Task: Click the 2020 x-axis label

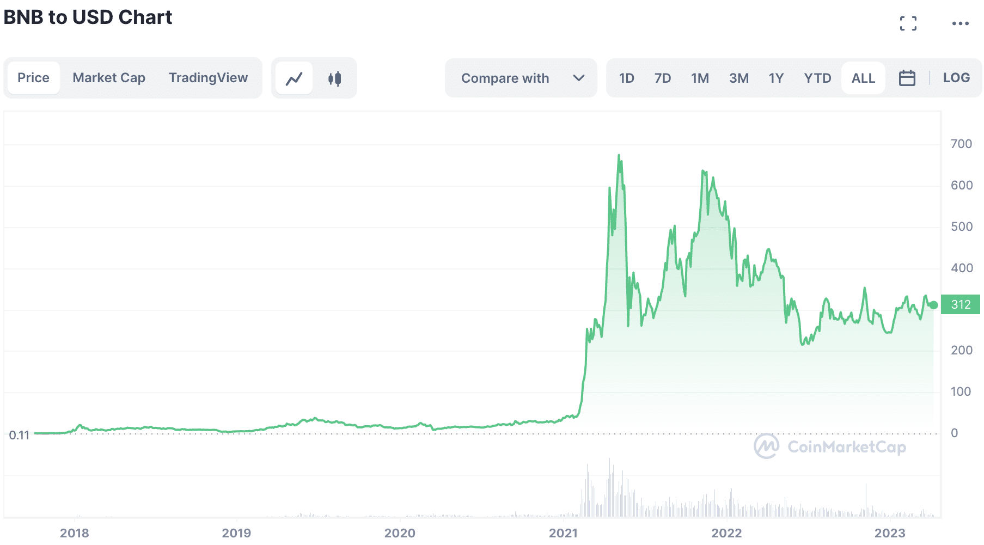Action: [400, 533]
